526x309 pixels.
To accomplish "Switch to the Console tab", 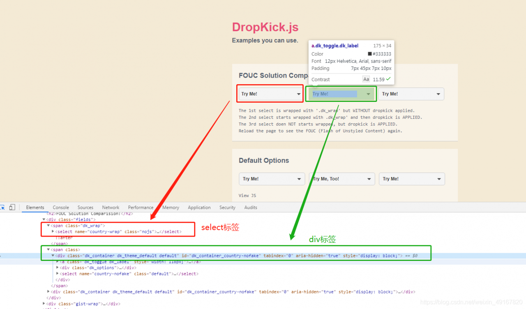I will click(61, 208).
